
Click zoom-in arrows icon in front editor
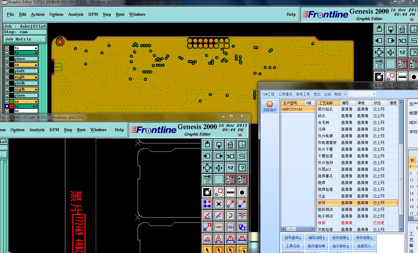click(x=207, y=168)
